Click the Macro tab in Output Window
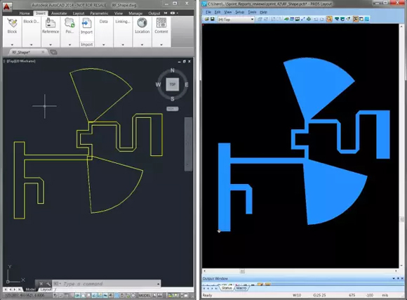This screenshot has height=300, width=407. [241, 288]
